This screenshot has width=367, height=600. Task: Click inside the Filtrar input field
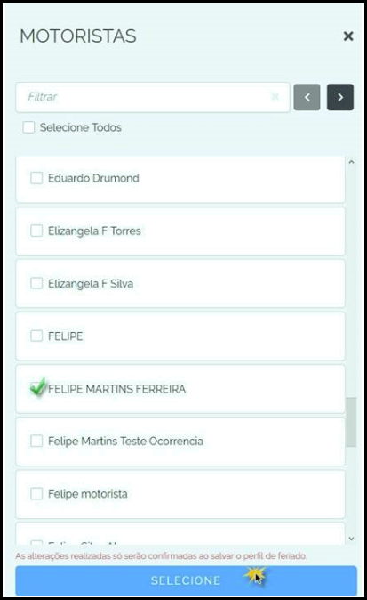coord(152,97)
